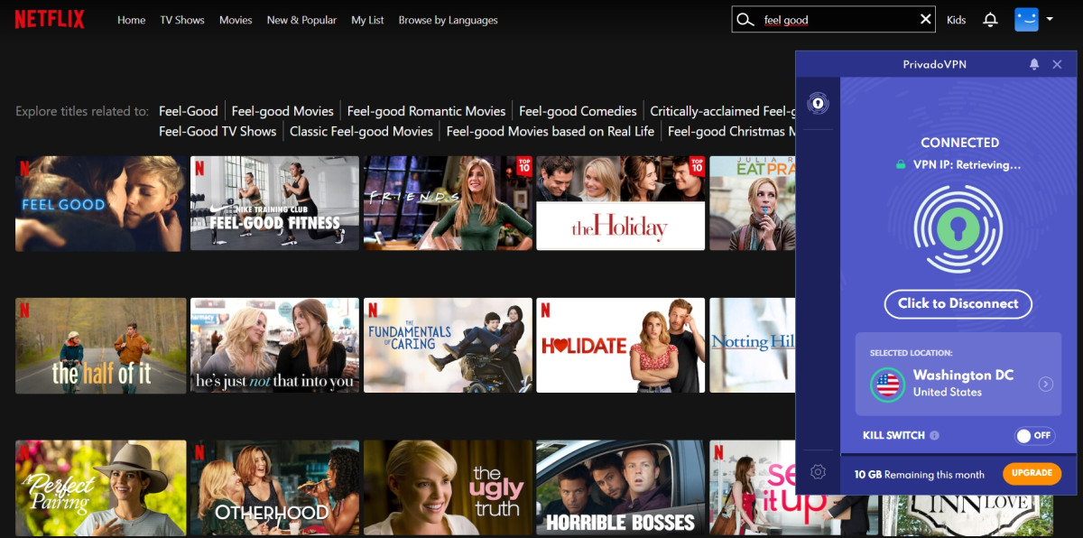Image resolution: width=1083 pixels, height=538 pixels.
Task: Open Holidate thumbnail
Action: coord(621,345)
